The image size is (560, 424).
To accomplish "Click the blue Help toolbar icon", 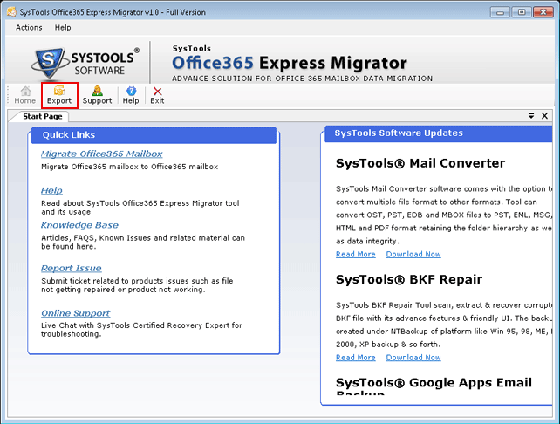I will pyautogui.click(x=131, y=95).
